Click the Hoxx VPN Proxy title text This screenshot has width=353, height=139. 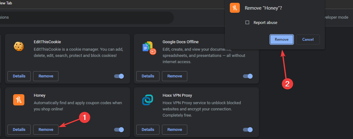click(x=177, y=95)
